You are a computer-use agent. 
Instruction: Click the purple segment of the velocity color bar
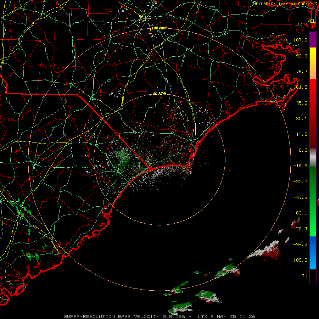(x=313, y=39)
